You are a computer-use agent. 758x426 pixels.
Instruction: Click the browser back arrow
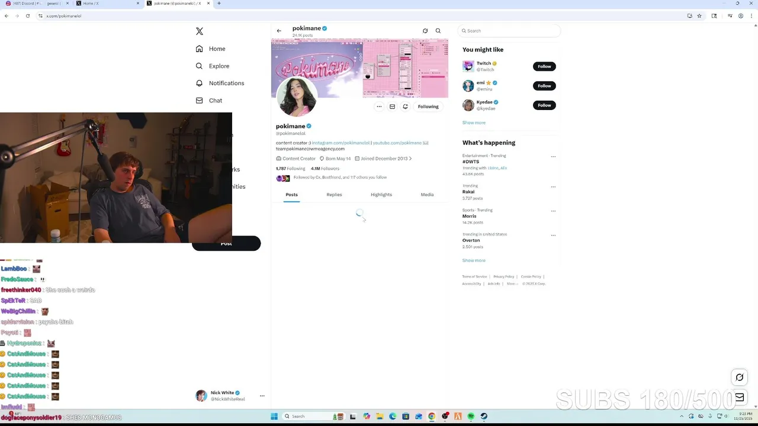tap(7, 16)
